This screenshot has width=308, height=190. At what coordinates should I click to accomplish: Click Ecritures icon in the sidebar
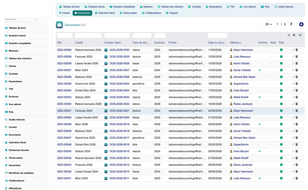6,97
